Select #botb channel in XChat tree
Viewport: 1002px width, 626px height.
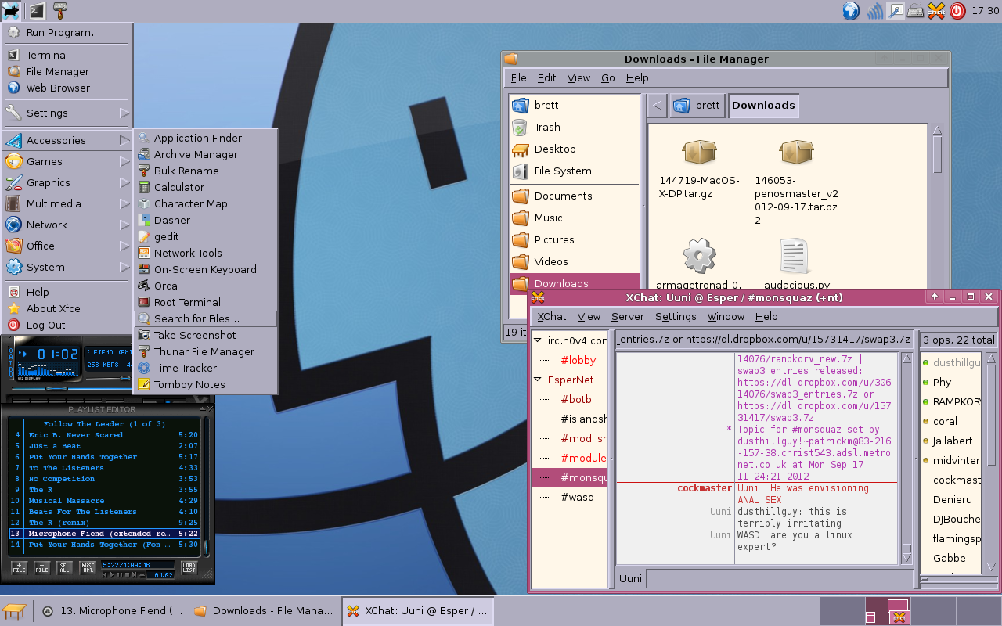point(575,399)
